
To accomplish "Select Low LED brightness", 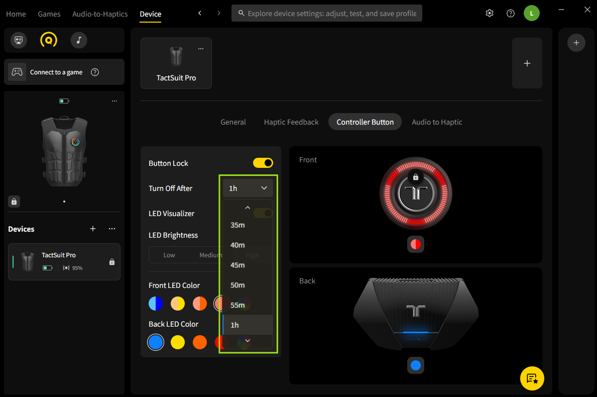I will click(x=169, y=255).
